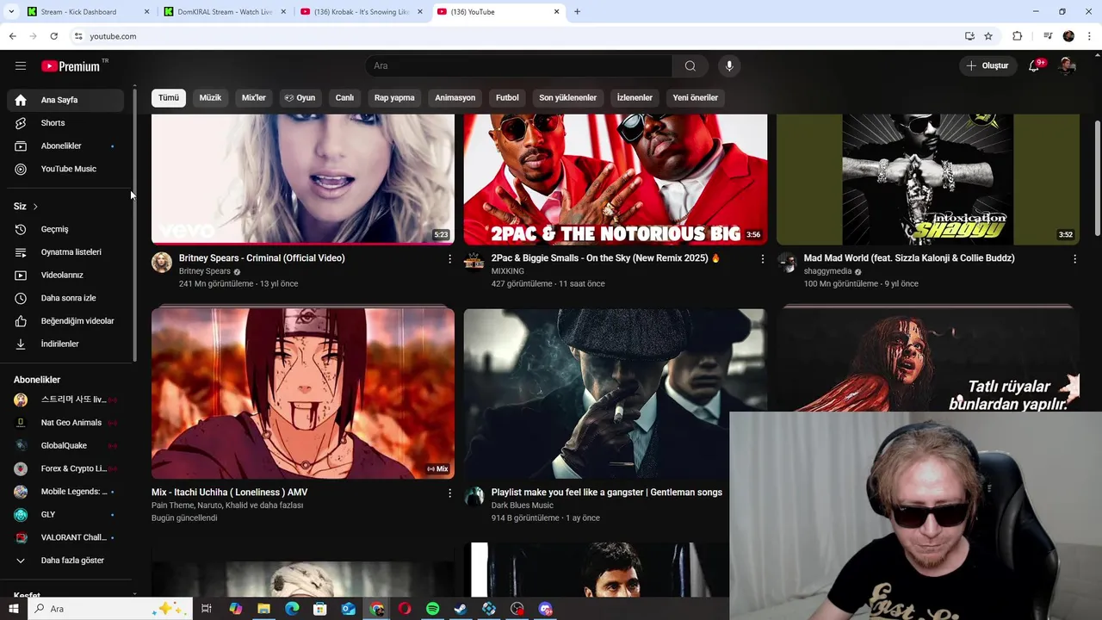Click the youtube.com address bar
This screenshot has width=1102, height=620.
pos(517,36)
